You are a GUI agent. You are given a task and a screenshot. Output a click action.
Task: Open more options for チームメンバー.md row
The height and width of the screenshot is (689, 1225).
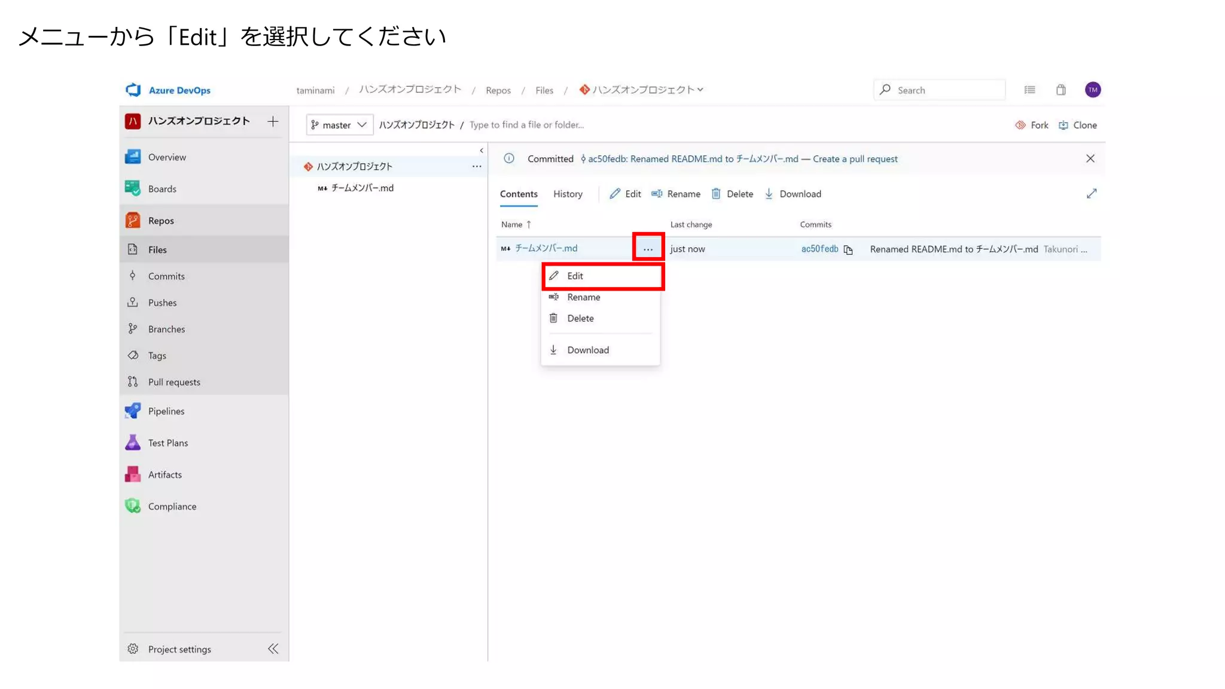click(648, 248)
